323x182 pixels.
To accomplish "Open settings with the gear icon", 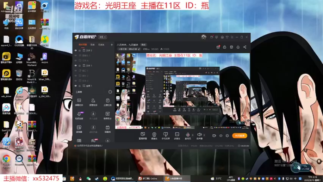I will (227, 135).
